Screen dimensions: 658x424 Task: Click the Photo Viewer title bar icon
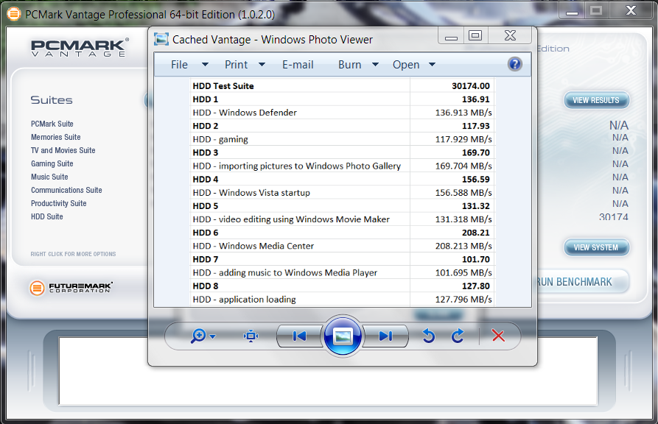(x=161, y=40)
